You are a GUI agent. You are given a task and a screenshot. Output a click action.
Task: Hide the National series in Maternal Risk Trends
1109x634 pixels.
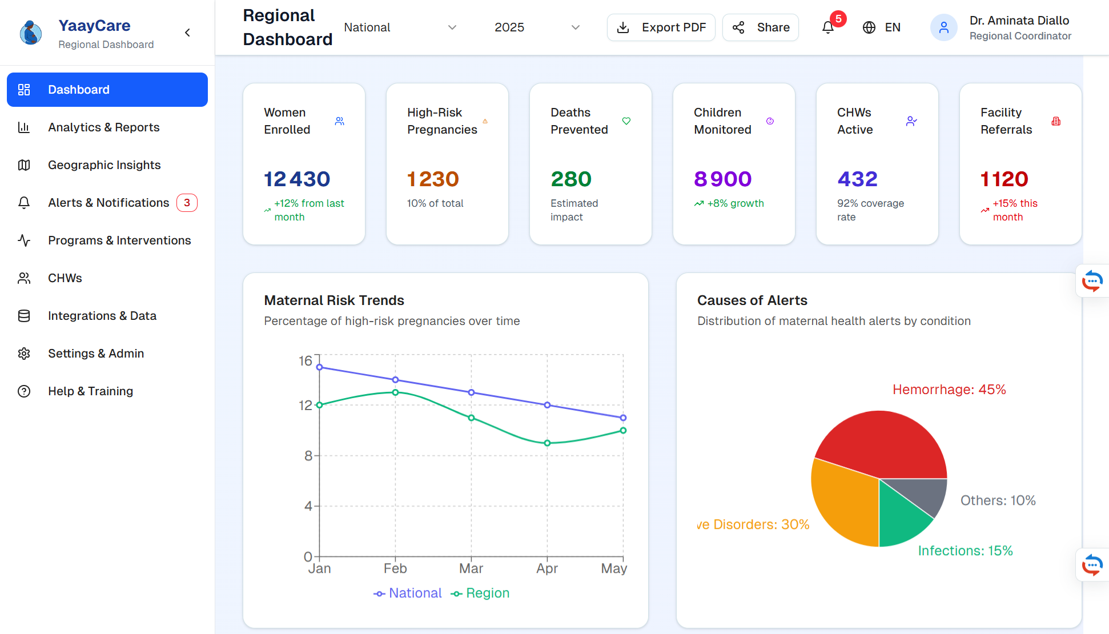click(408, 593)
